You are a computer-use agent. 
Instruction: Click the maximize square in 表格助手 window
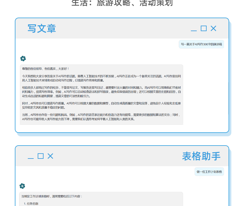[40, 156]
